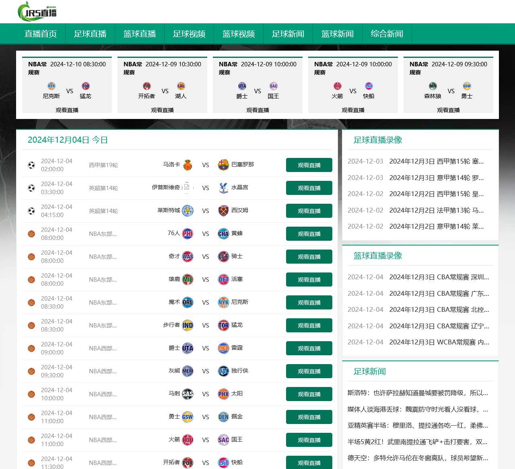This screenshot has width=515, height=469.
Task: Watch live for 马洛卡 vs 巴塞罗那
Action: pos(309,165)
